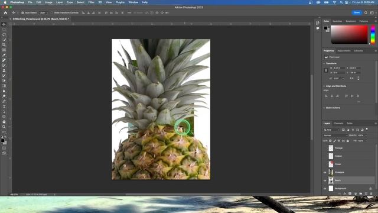This screenshot has height=213, width=378.
Task: Open the File menu
Action: [x=30, y=2]
